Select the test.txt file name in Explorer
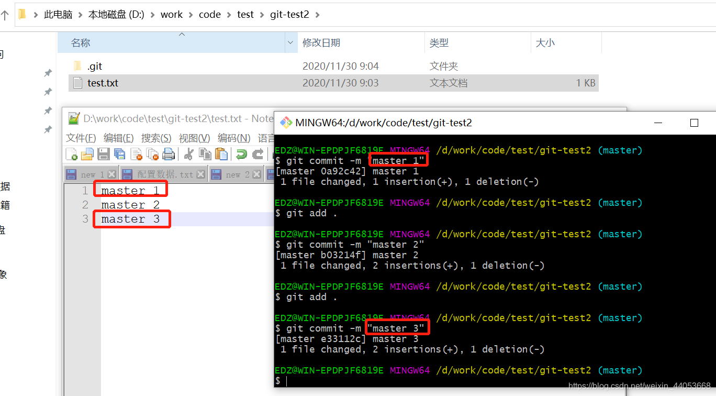Image resolution: width=716 pixels, height=396 pixels. point(103,83)
